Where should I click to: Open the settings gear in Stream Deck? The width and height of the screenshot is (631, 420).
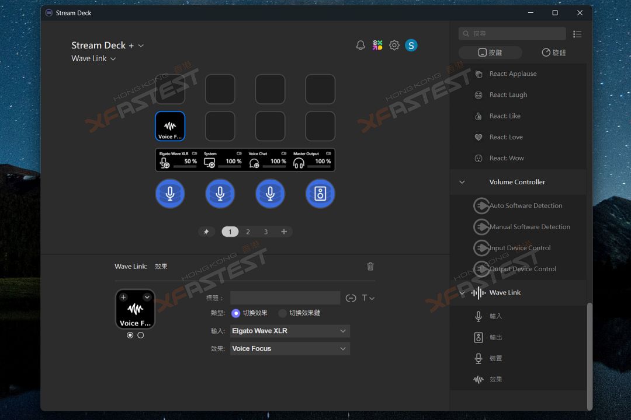394,45
